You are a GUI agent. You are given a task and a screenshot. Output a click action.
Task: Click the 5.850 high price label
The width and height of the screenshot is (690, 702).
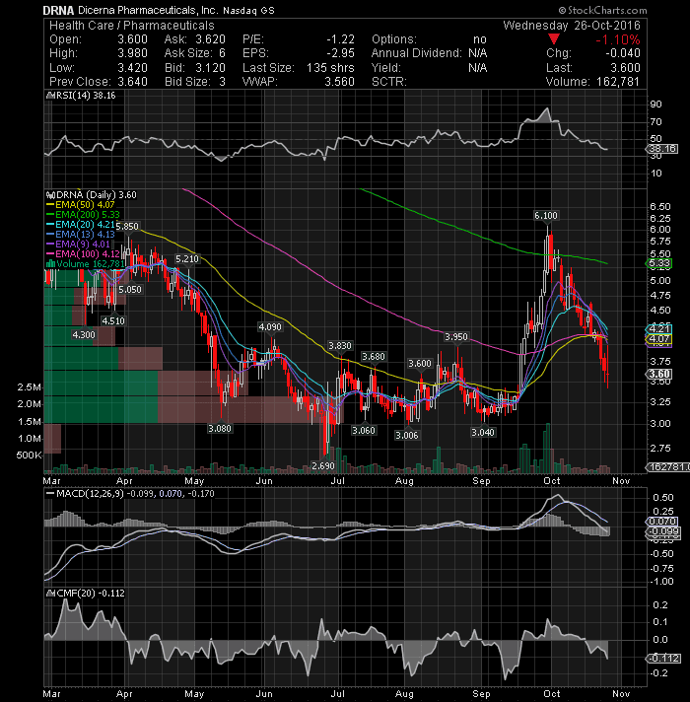(x=127, y=227)
